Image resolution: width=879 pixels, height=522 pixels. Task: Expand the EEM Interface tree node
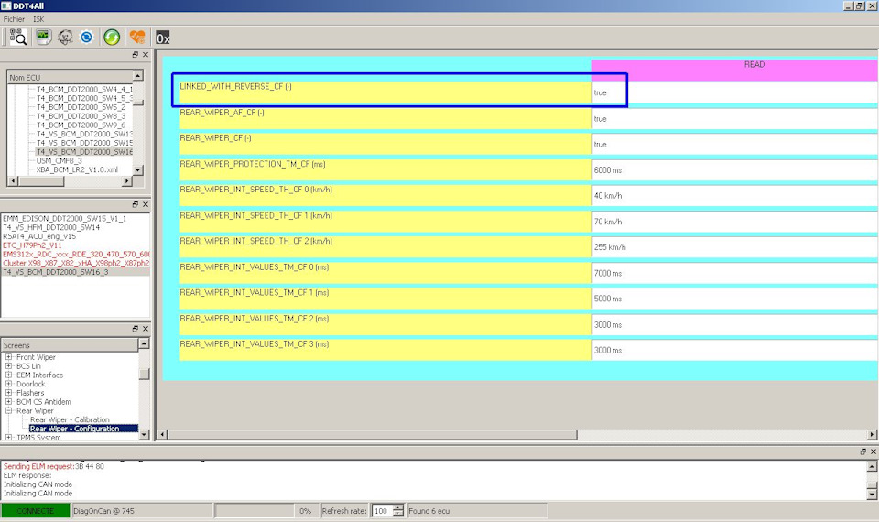click(8, 375)
